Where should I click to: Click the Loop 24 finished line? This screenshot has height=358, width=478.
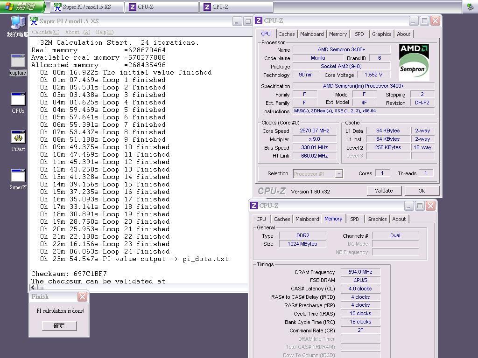coord(105,251)
